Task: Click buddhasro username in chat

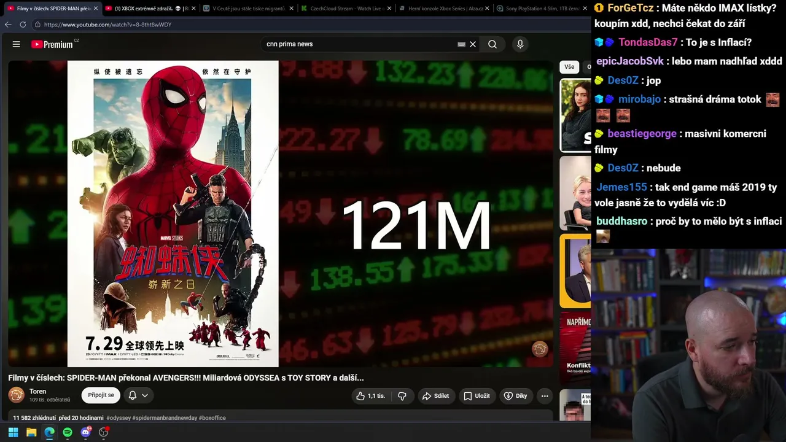Action: 621,221
